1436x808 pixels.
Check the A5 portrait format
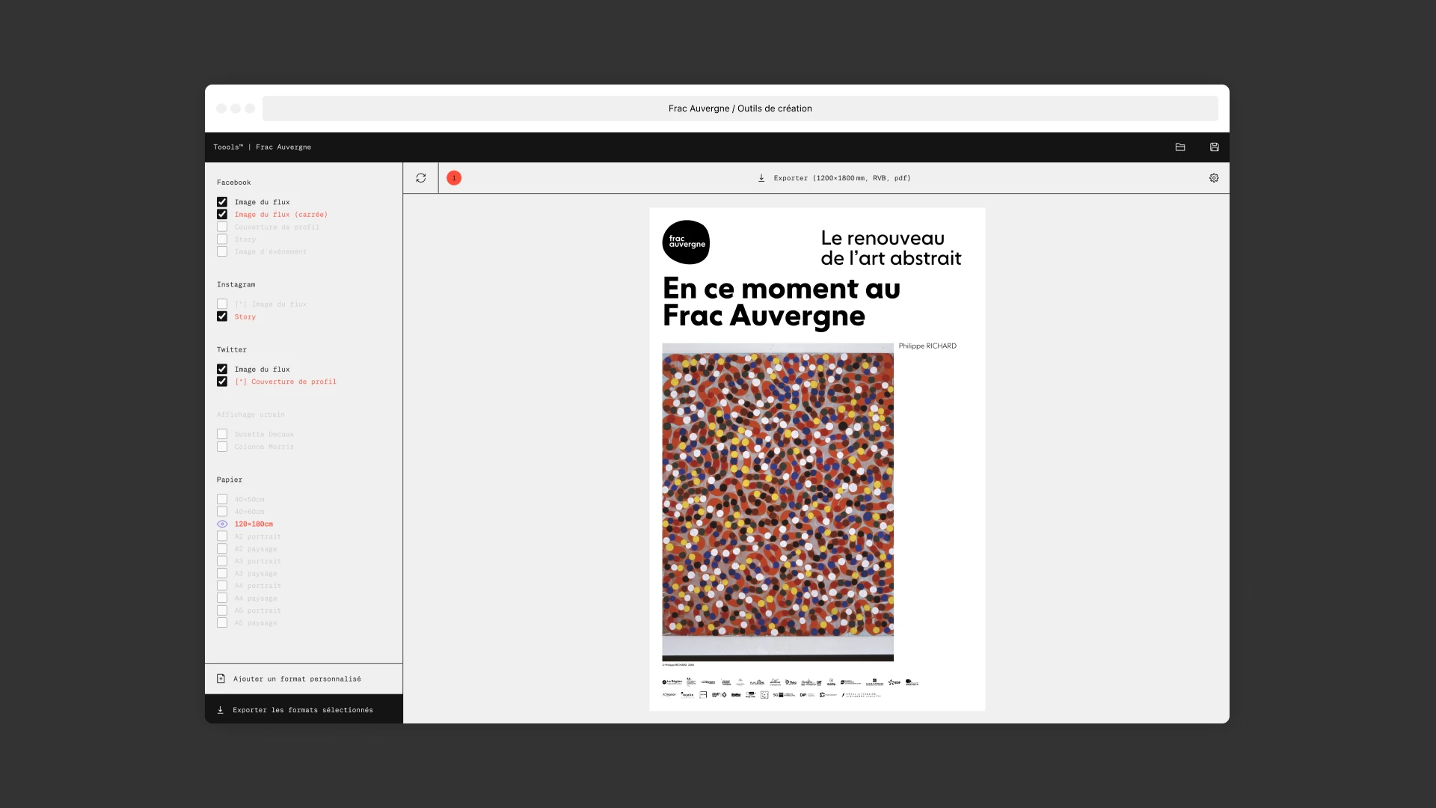222,610
